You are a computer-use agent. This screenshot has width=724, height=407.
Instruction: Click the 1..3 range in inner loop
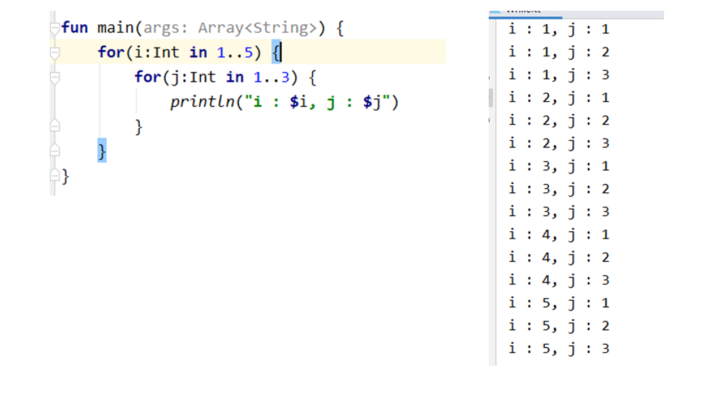(267, 77)
